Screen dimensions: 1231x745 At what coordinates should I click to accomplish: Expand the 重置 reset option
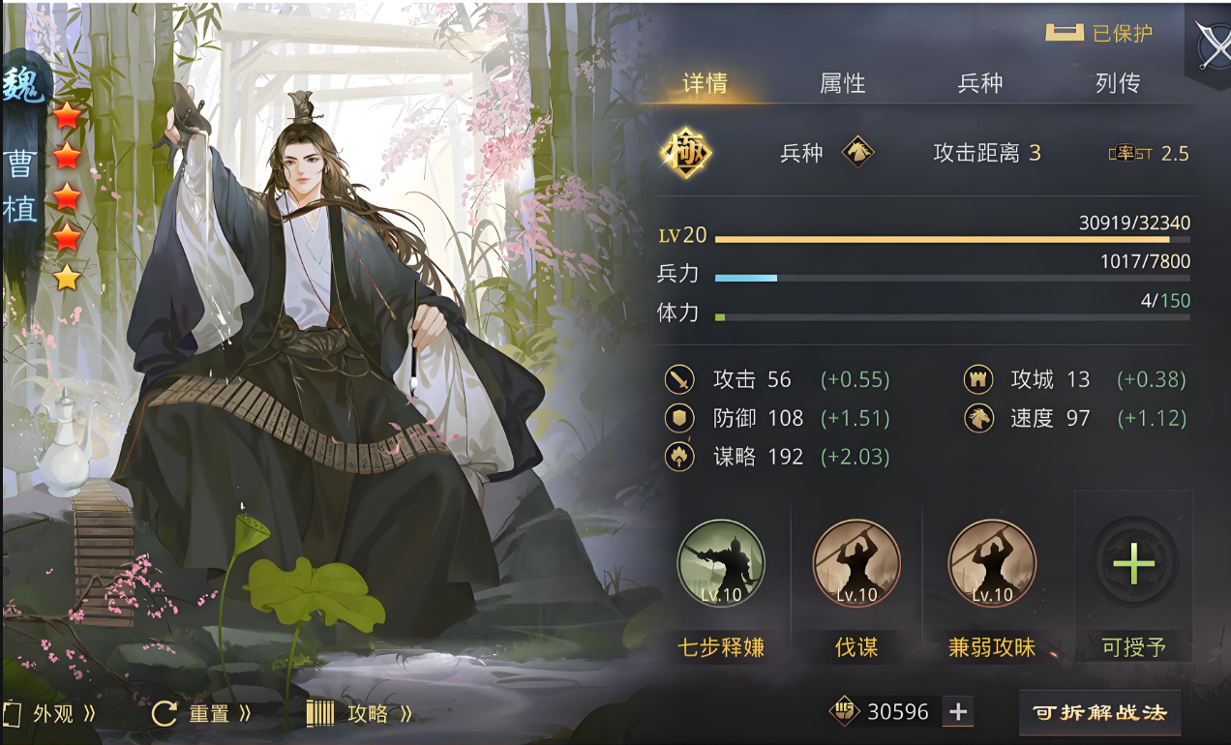click(x=201, y=714)
